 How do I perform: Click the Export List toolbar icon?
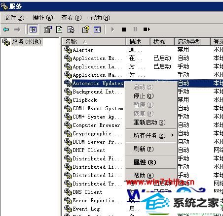click(71, 30)
